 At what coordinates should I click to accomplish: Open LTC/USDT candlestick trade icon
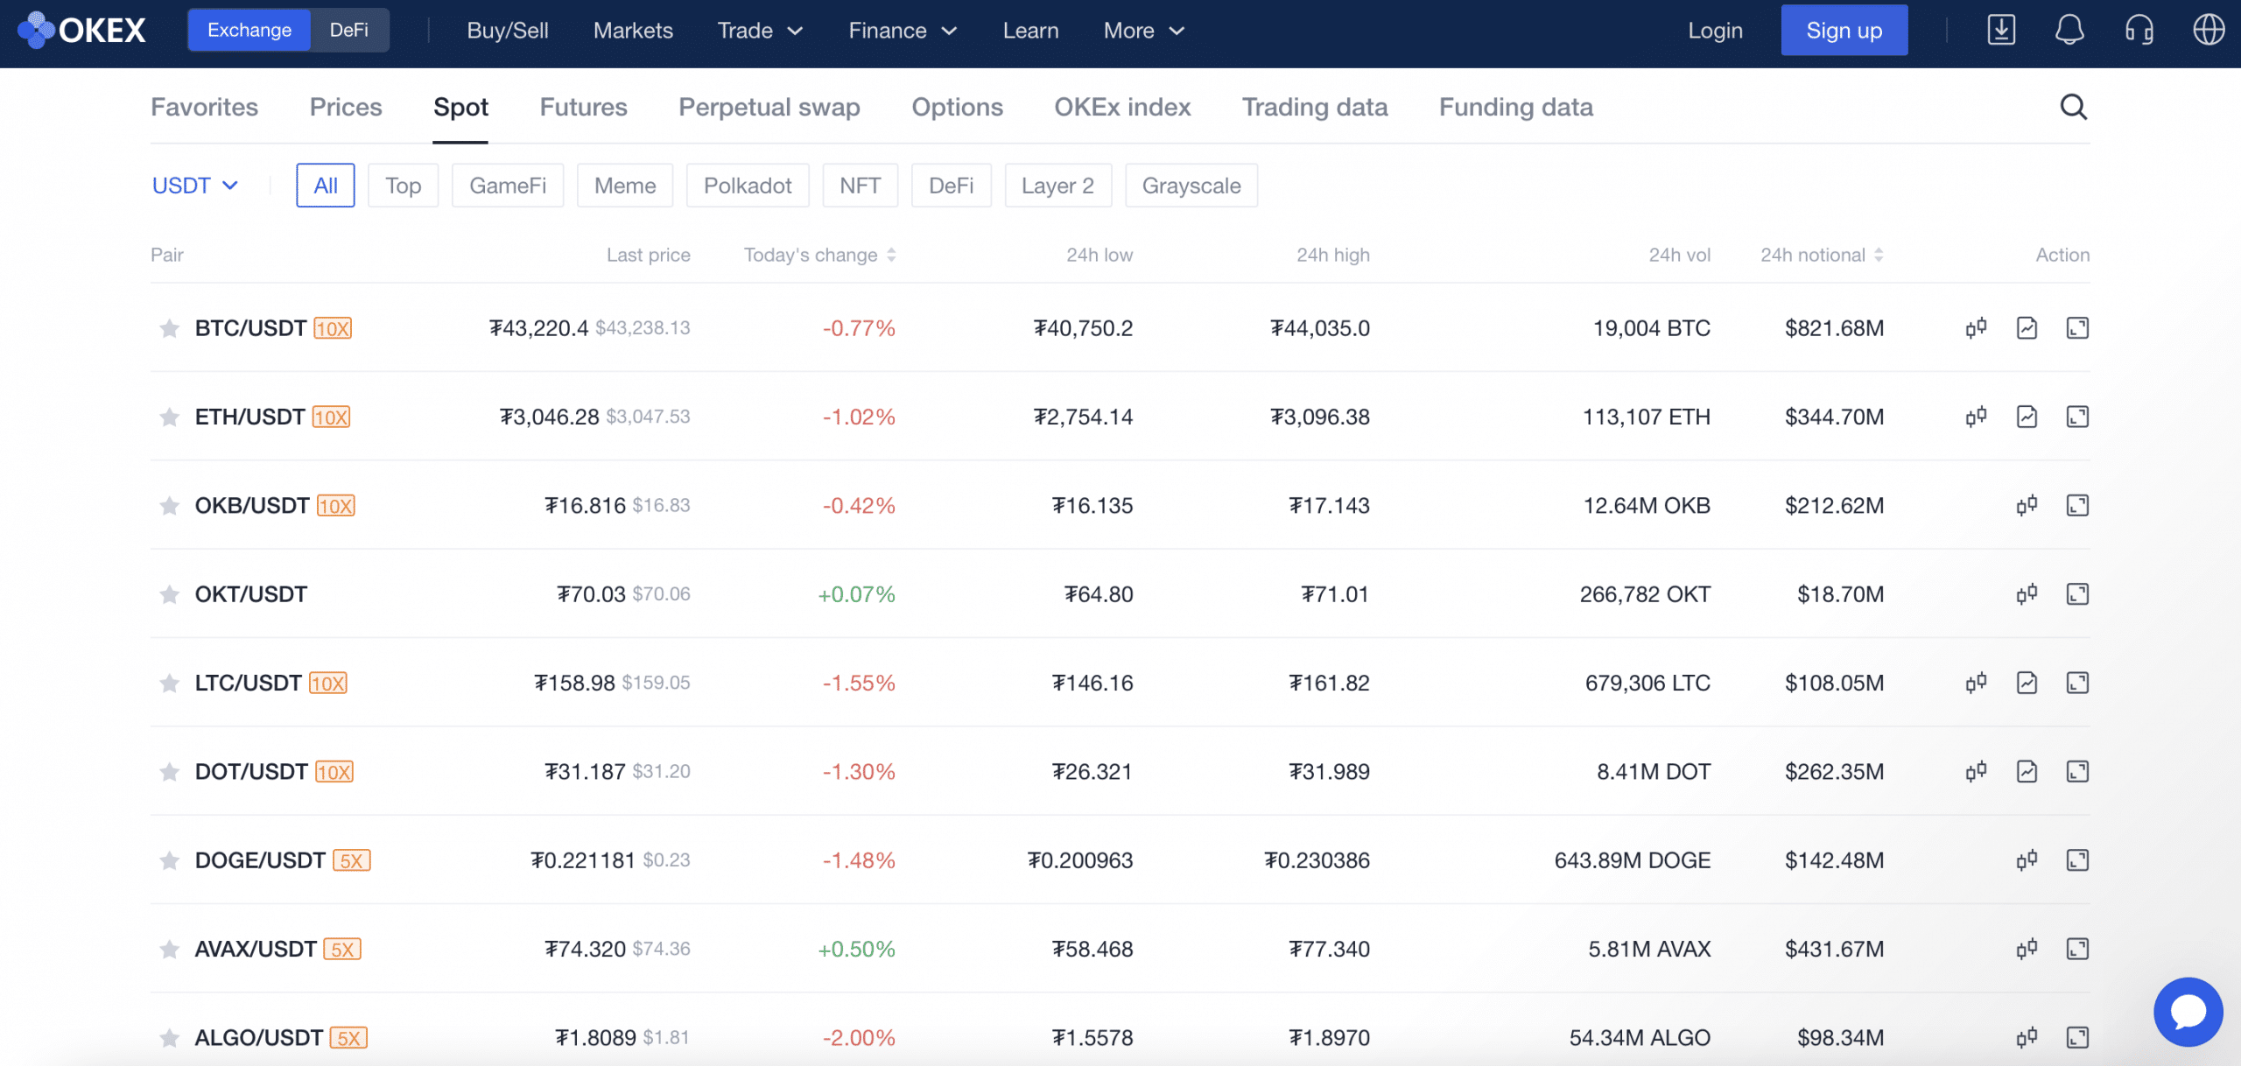pyautogui.click(x=1976, y=683)
